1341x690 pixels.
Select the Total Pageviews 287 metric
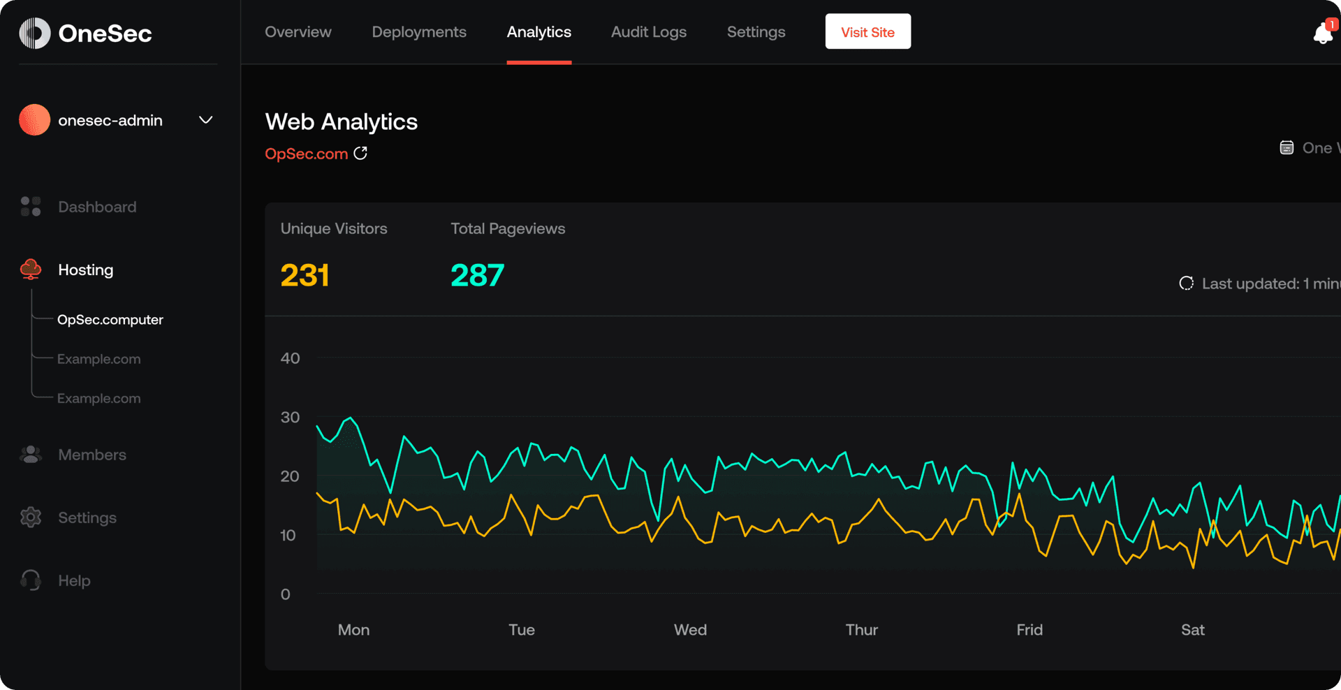click(477, 275)
